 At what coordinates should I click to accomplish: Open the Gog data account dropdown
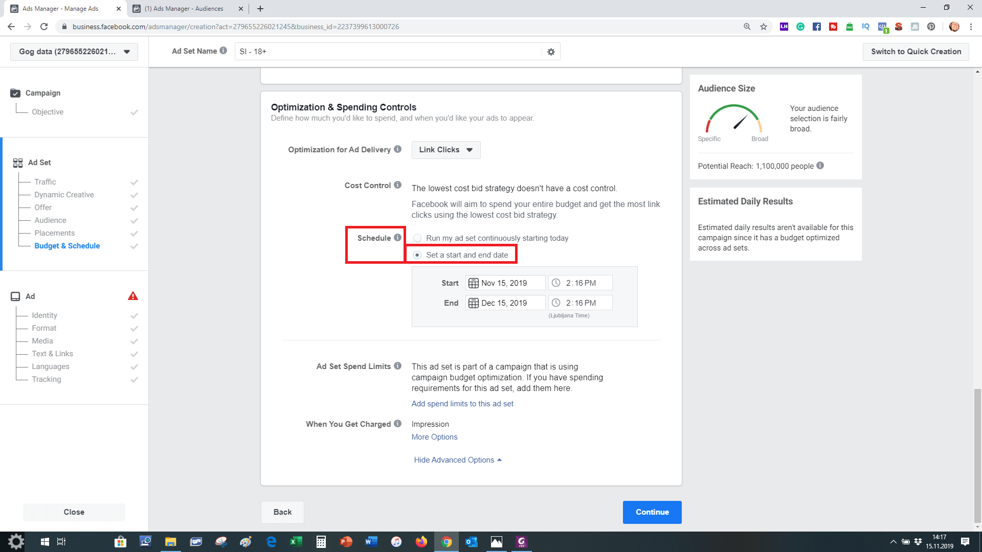(74, 52)
